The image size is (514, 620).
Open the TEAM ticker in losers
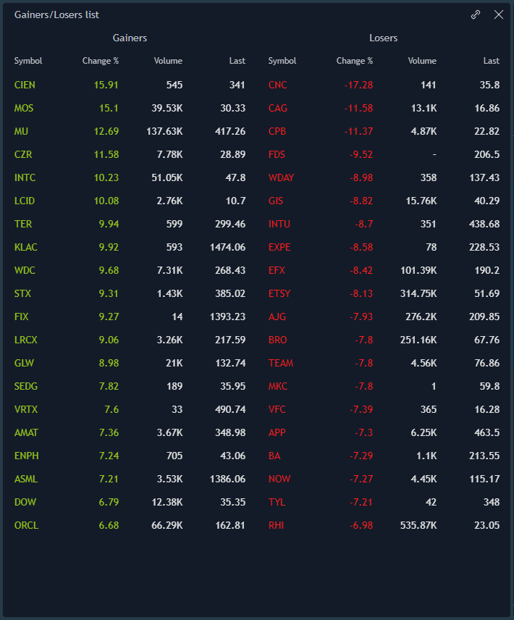tap(280, 363)
